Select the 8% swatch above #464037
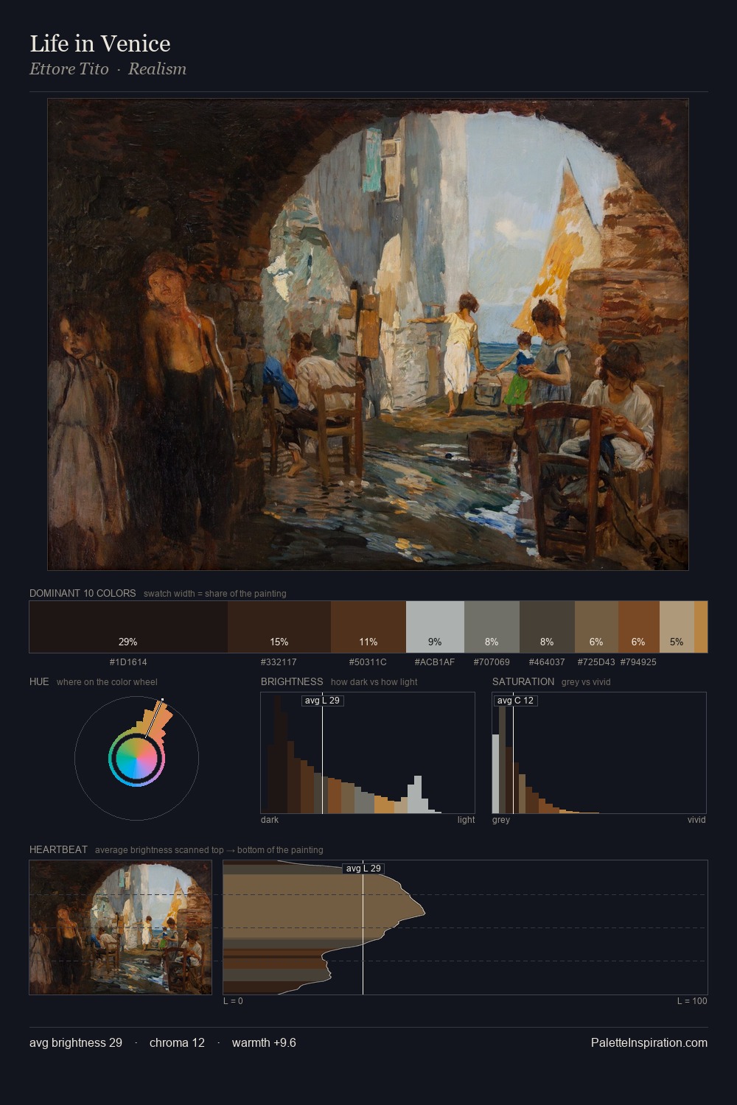This screenshot has width=737, height=1105. click(547, 627)
